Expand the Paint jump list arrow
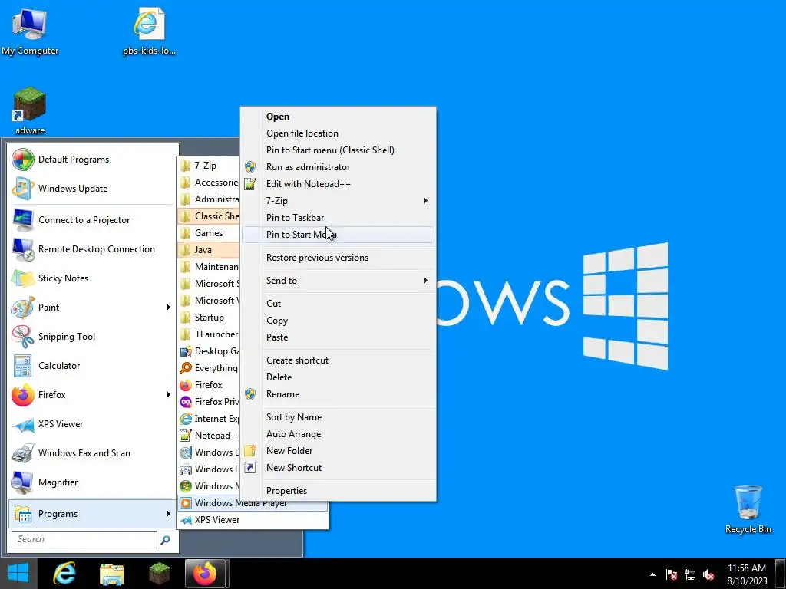This screenshot has width=786, height=589. click(168, 307)
